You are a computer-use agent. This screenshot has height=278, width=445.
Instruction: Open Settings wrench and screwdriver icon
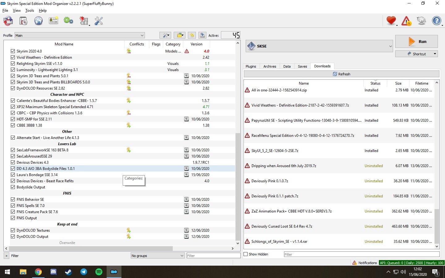click(99, 21)
